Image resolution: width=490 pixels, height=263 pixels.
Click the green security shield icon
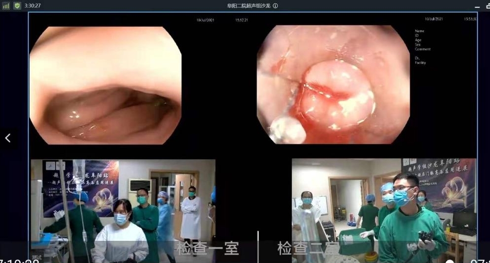click(17, 5)
